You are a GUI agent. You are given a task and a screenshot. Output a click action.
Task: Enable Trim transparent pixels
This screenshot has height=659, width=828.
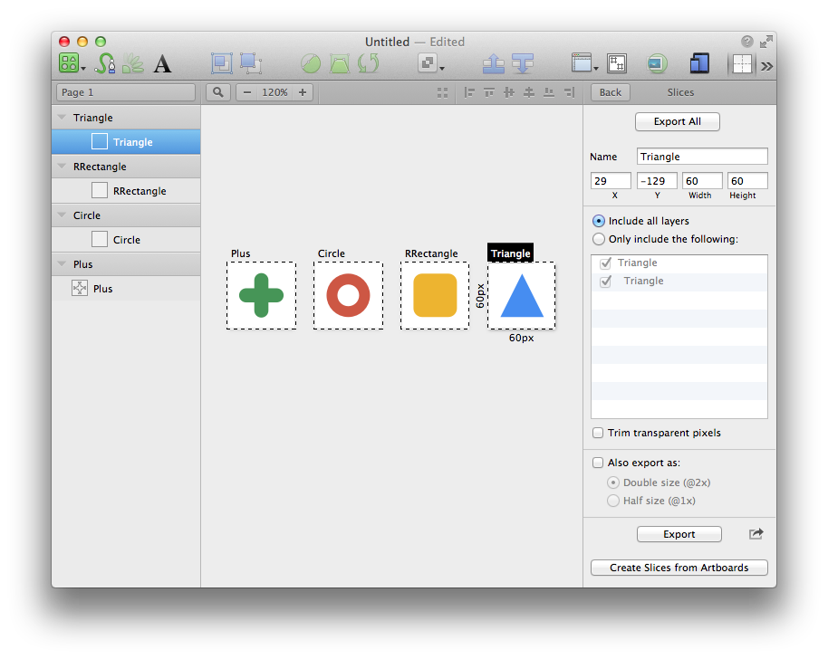coord(598,433)
